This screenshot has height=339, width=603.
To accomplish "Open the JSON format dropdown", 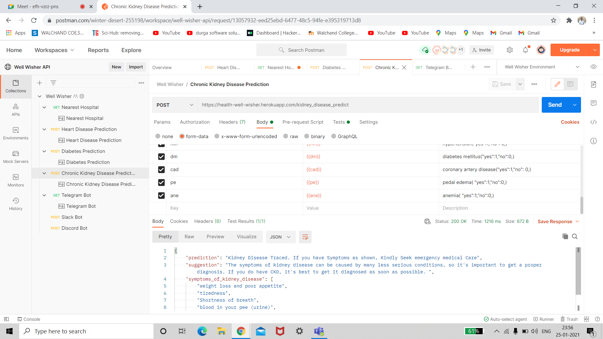I will click(x=280, y=237).
